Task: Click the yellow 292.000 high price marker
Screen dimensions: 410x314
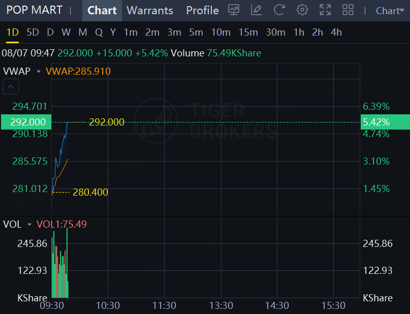Action: point(107,122)
